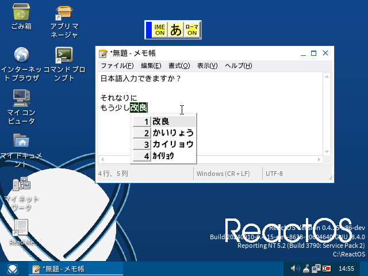Select katakana candidate 3 カイリョウ
The height and width of the screenshot is (276, 368).
pyautogui.click(x=172, y=144)
